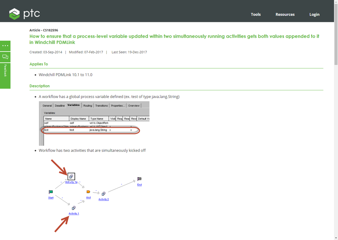The width and height of the screenshot is (338, 240).
Task: Click the Activity 1 label
Action: click(x=74, y=214)
